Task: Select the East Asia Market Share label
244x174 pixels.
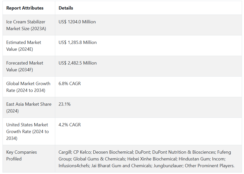Action: [x=29, y=107]
